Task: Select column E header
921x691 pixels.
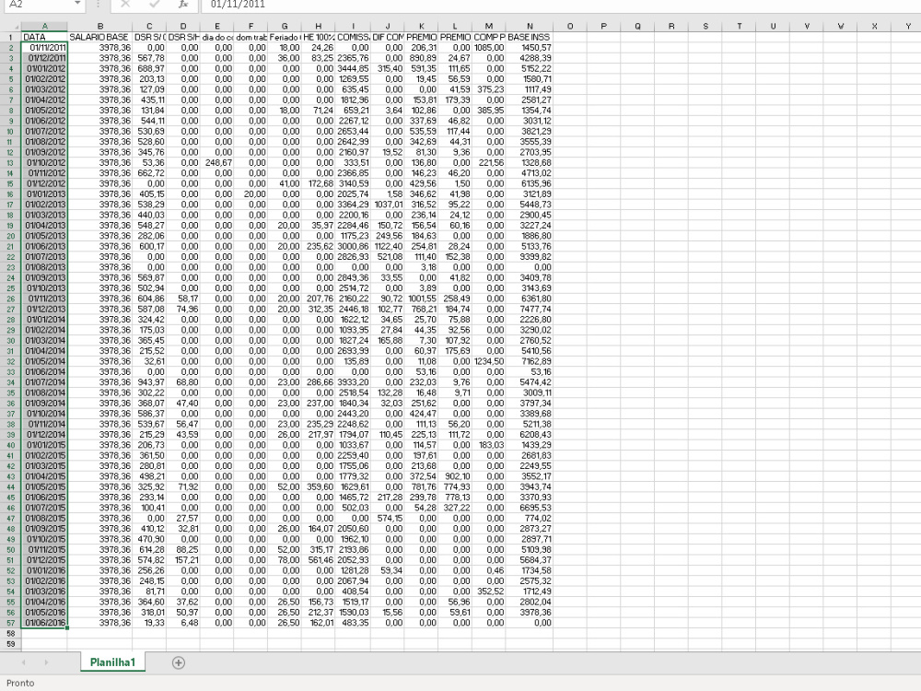Action: [216, 27]
